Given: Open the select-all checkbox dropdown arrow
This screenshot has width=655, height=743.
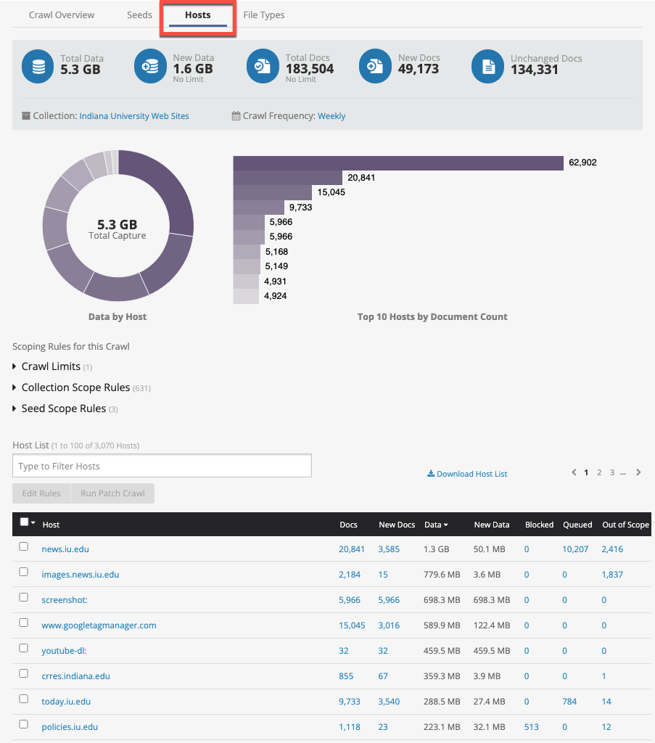Looking at the screenshot, I should [33, 522].
